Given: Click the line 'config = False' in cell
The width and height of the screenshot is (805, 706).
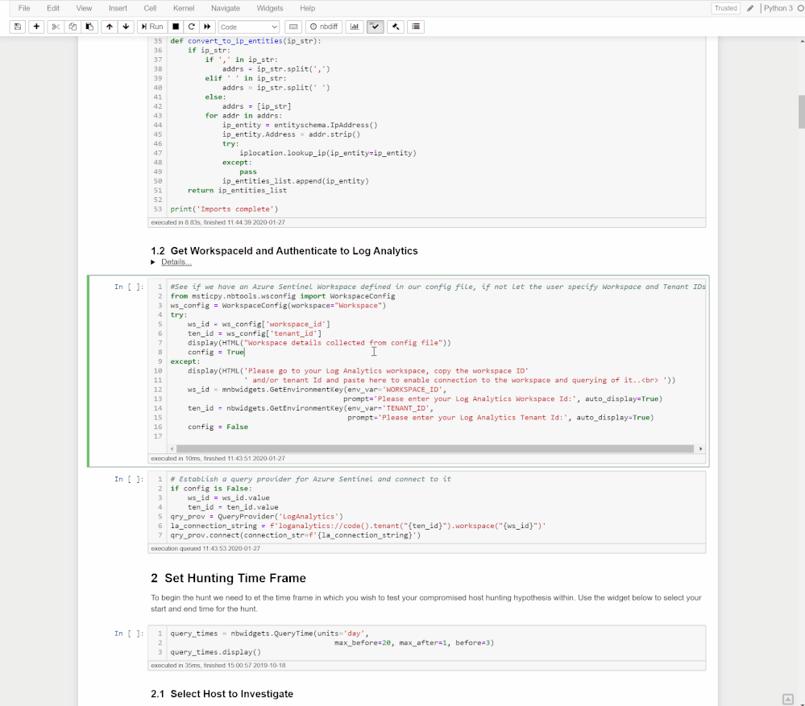Looking at the screenshot, I should point(218,427).
